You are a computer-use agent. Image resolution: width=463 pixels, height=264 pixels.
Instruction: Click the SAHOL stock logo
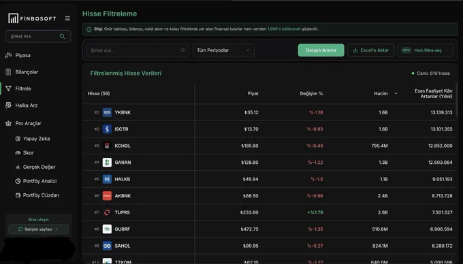107,246
